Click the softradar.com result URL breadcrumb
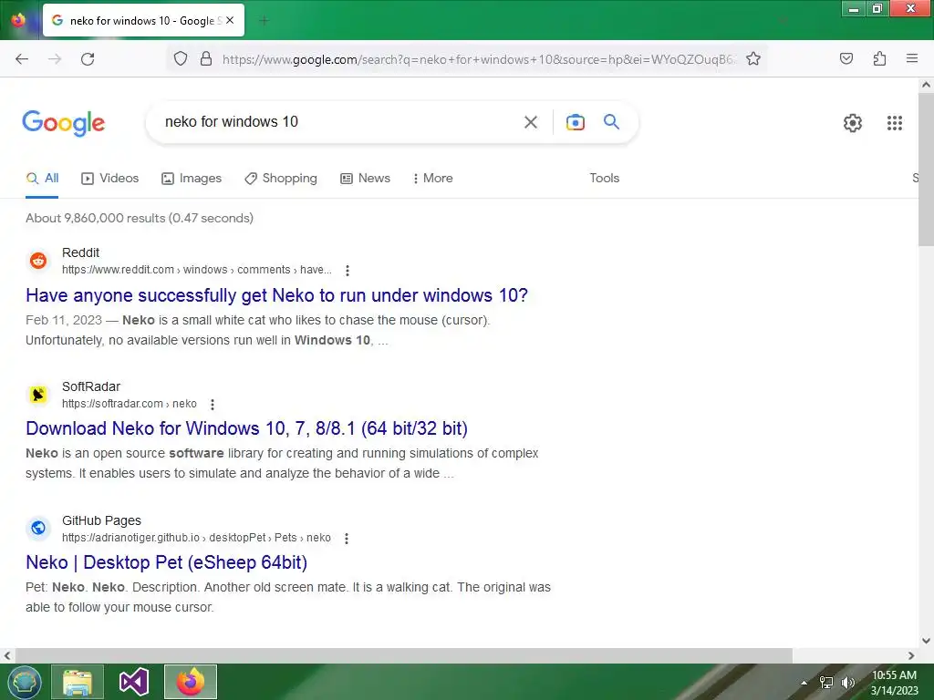Viewport: 934px width, 700px height. pyautogui.click(x=130, y=404)
